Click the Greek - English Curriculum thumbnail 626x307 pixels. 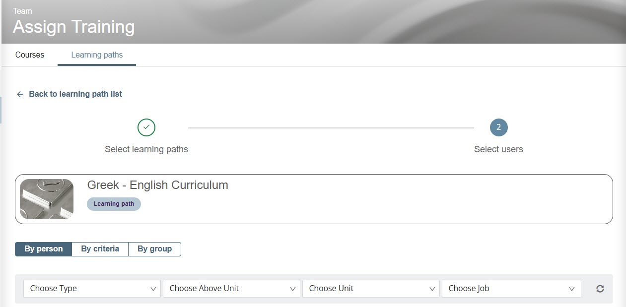pyautogui.click(x=47, y=199)
